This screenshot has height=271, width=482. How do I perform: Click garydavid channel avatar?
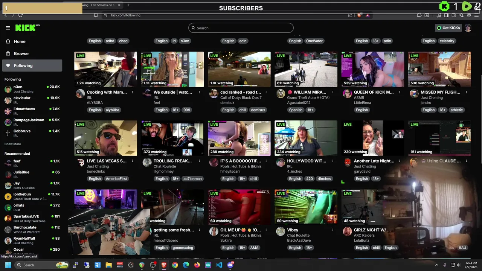(x=347, y=163)
